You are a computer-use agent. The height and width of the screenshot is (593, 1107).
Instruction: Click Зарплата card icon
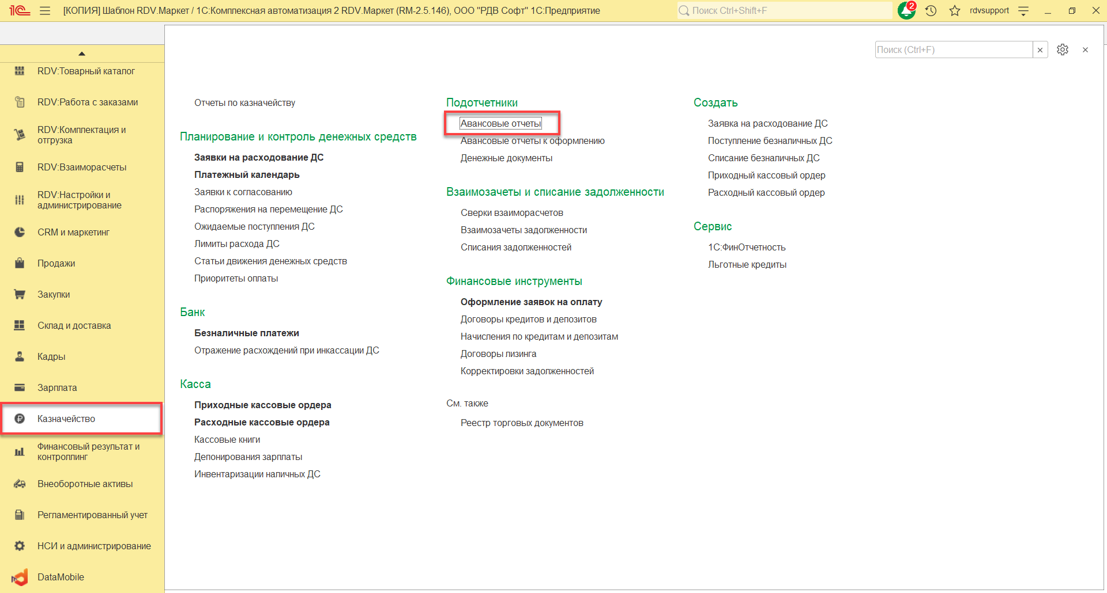[x=20, y=387]
